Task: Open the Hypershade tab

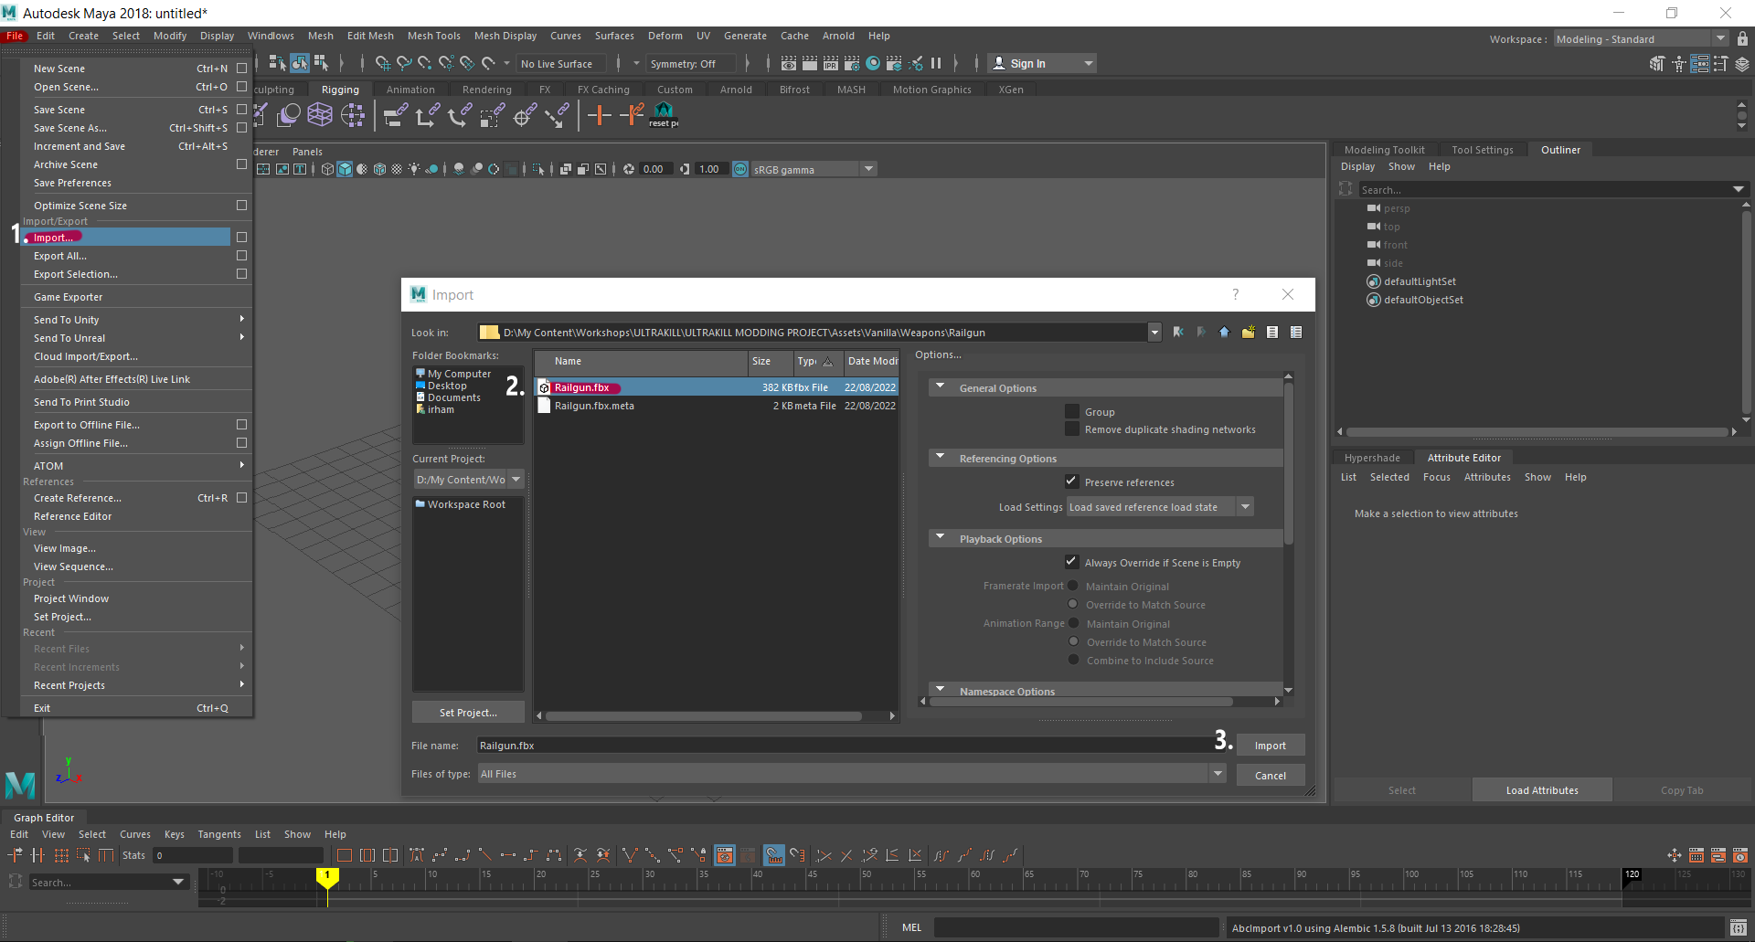Action: pos(1372,458)
